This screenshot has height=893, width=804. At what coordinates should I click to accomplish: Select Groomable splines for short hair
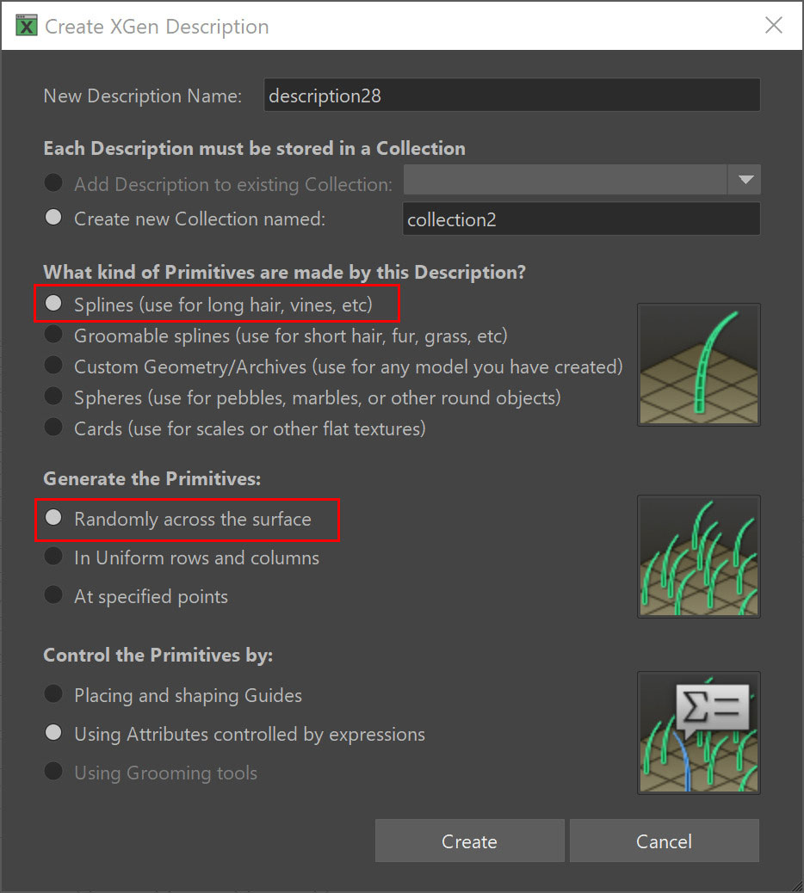pyautogui.click(x=53, y=336)
